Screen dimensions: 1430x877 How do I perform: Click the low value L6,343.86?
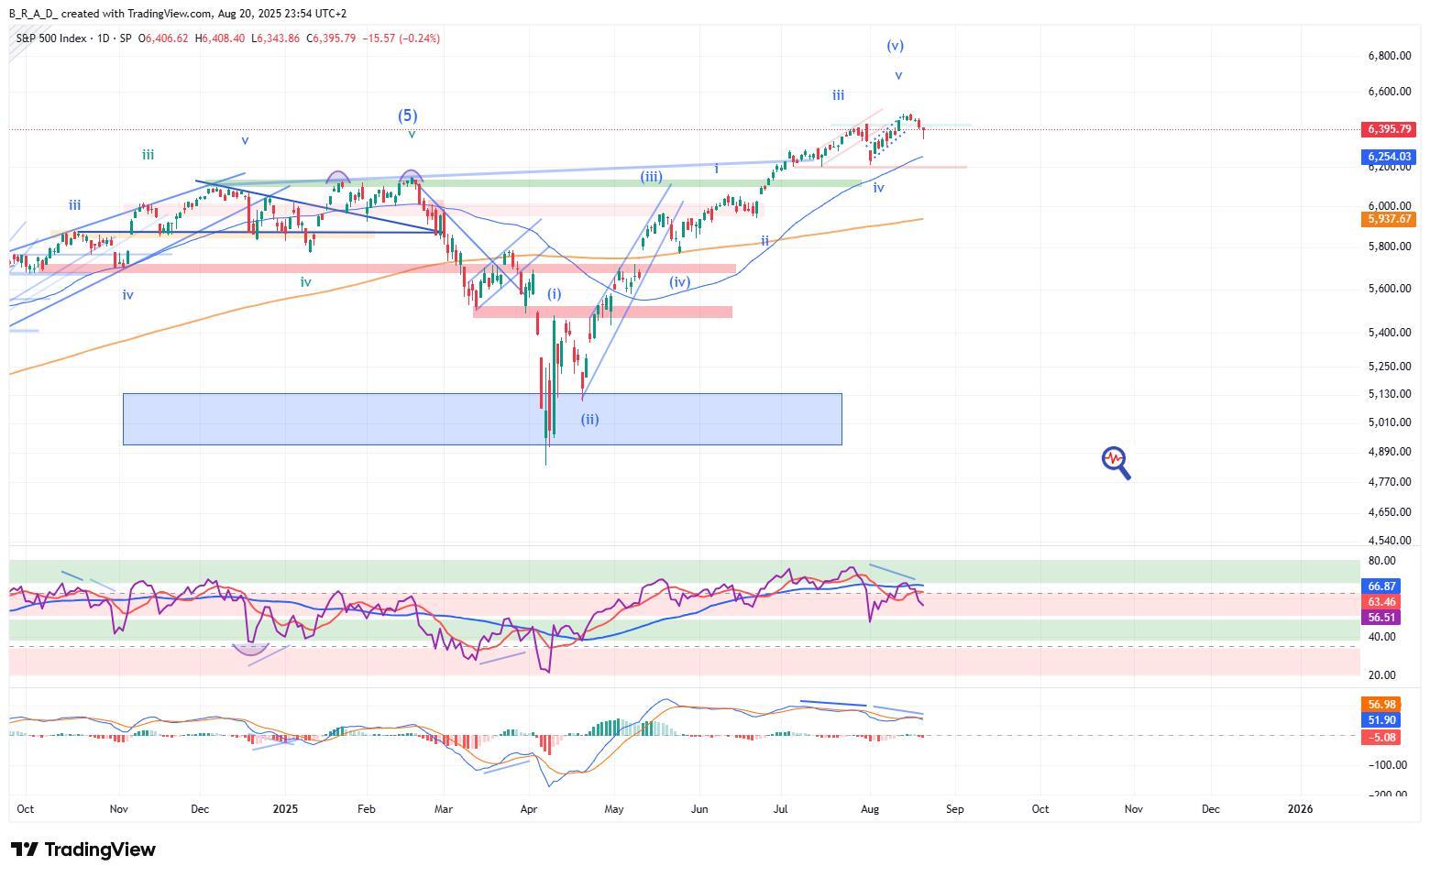pyautogui.click(x=276, y=38)
